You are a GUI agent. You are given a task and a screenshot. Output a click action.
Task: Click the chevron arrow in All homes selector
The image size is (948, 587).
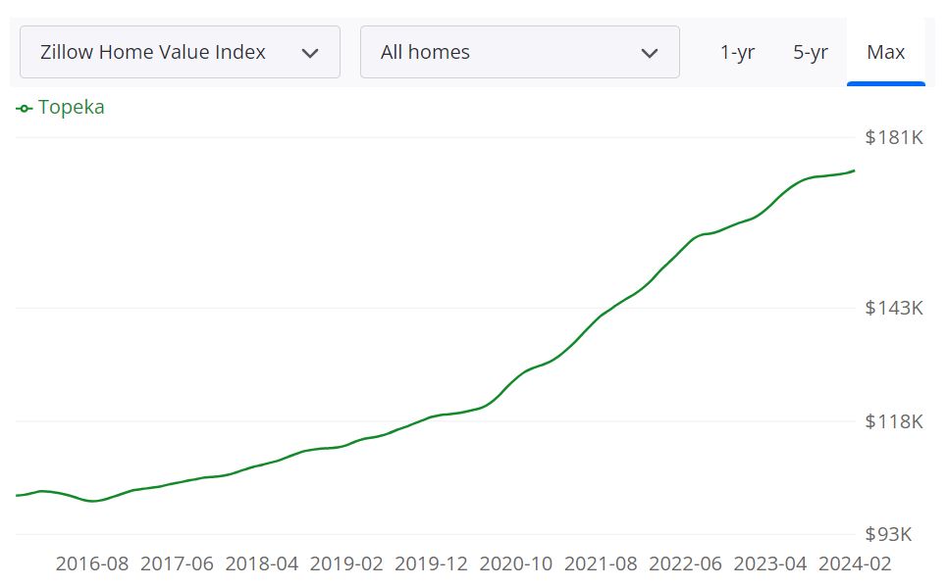pos(649,53)
